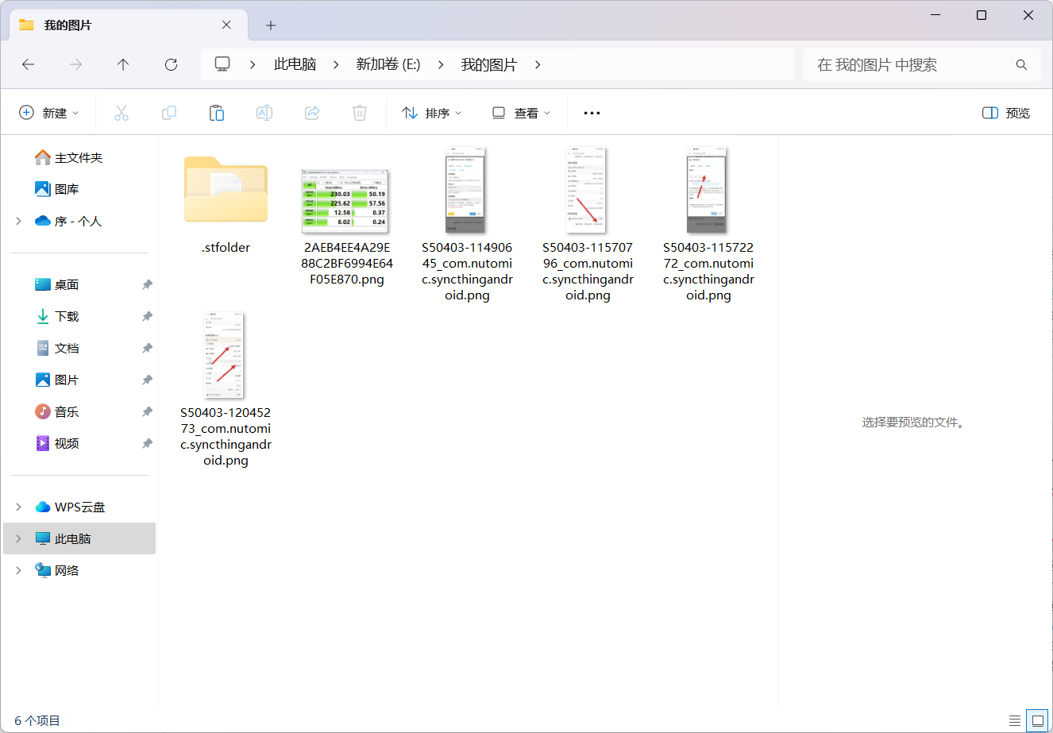Switch to large thumbnails view layout
1053x733 pixels.
coord(1037,721)
